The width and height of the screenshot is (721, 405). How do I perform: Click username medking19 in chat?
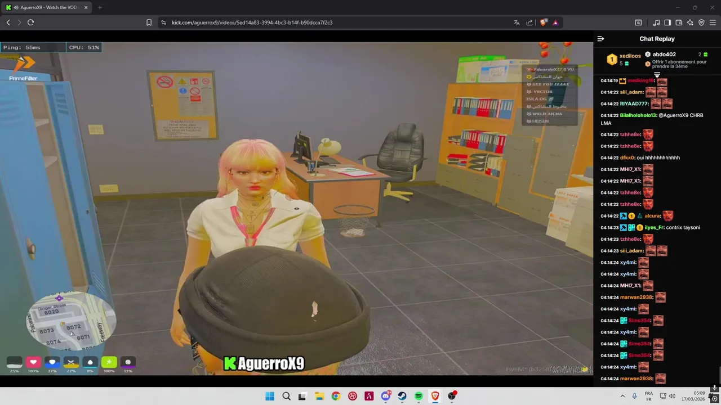(640, 81)
